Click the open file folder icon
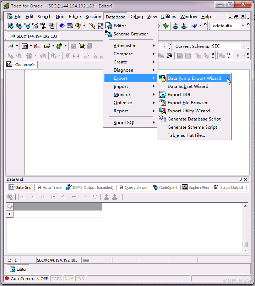Viewport: 255px width, 286px height. click(x=47, y=46)
